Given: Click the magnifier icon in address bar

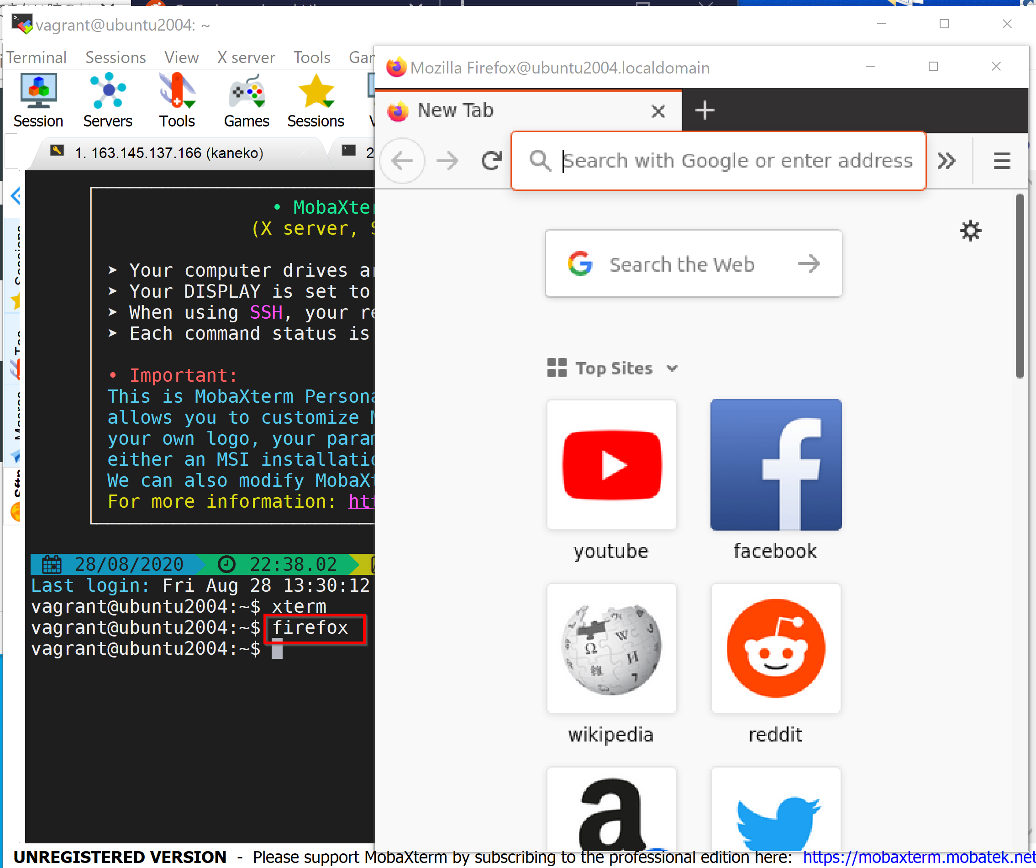Looking at the screenshot, I should [x=540, y=161].
